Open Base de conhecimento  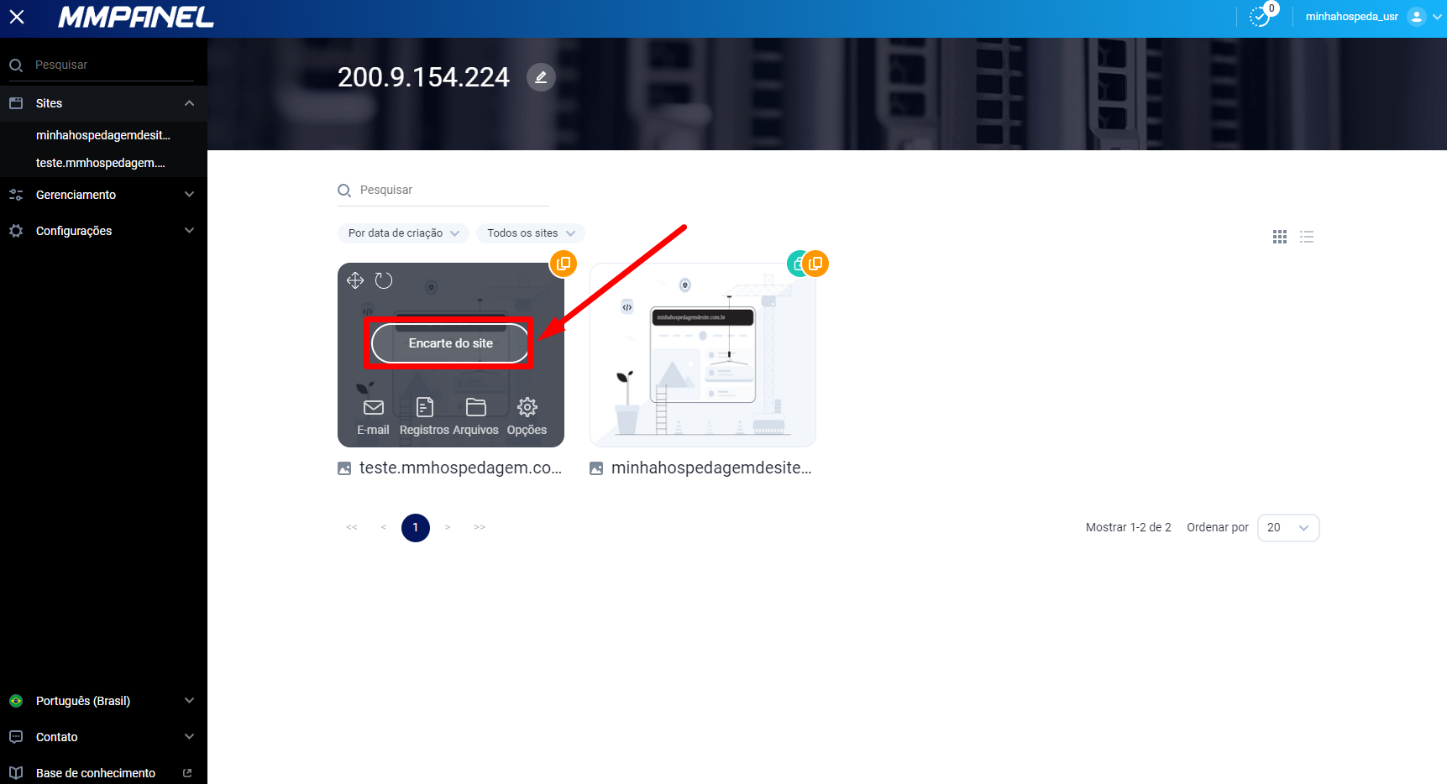(x=103, y=773)
